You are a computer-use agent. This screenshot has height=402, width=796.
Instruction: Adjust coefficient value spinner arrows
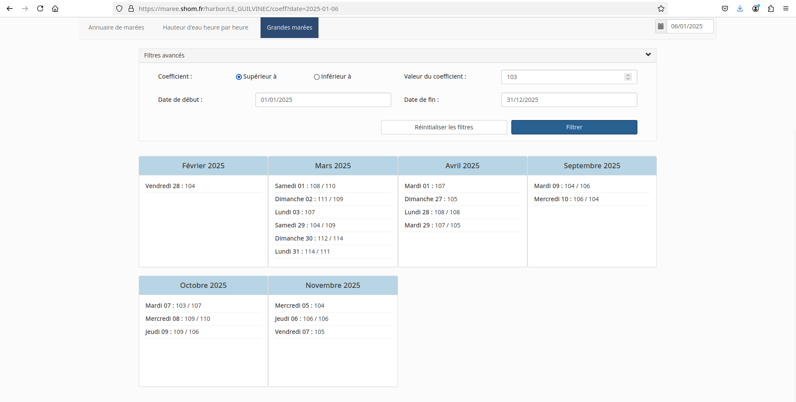point(628,77)
